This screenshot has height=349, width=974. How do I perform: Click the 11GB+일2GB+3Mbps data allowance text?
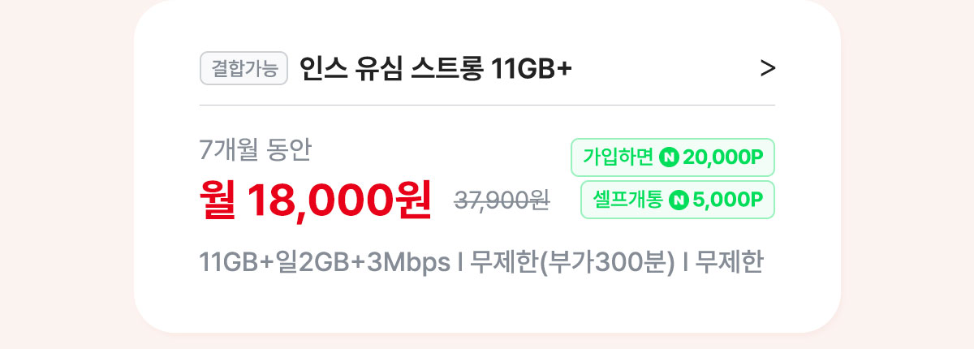coord(325,264)
